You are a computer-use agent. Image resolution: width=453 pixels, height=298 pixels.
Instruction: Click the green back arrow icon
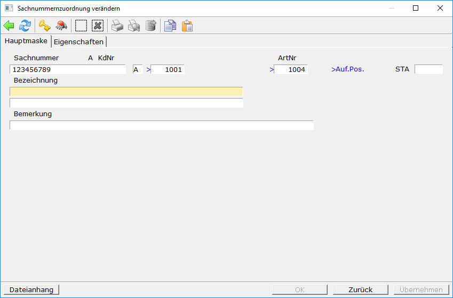pyautogui.click(x=9, y=26)
